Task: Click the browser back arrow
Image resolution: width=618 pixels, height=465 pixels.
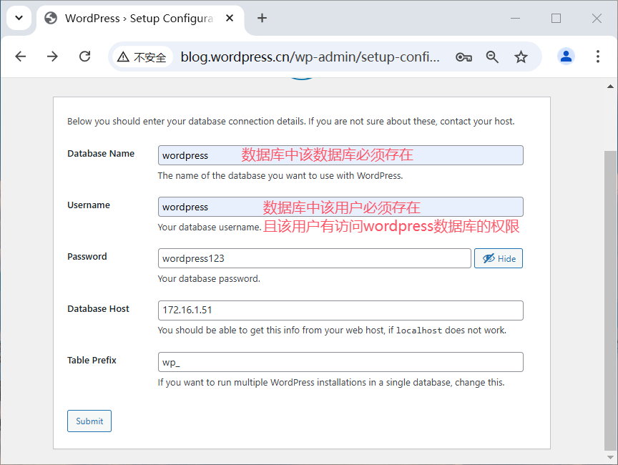Action: pos(21,57)
